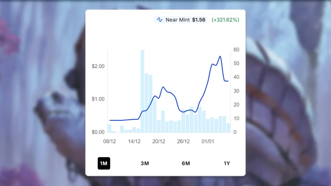Click the 60 volume axis label
This screenshot has width=331, height=186.
[237, 50]
